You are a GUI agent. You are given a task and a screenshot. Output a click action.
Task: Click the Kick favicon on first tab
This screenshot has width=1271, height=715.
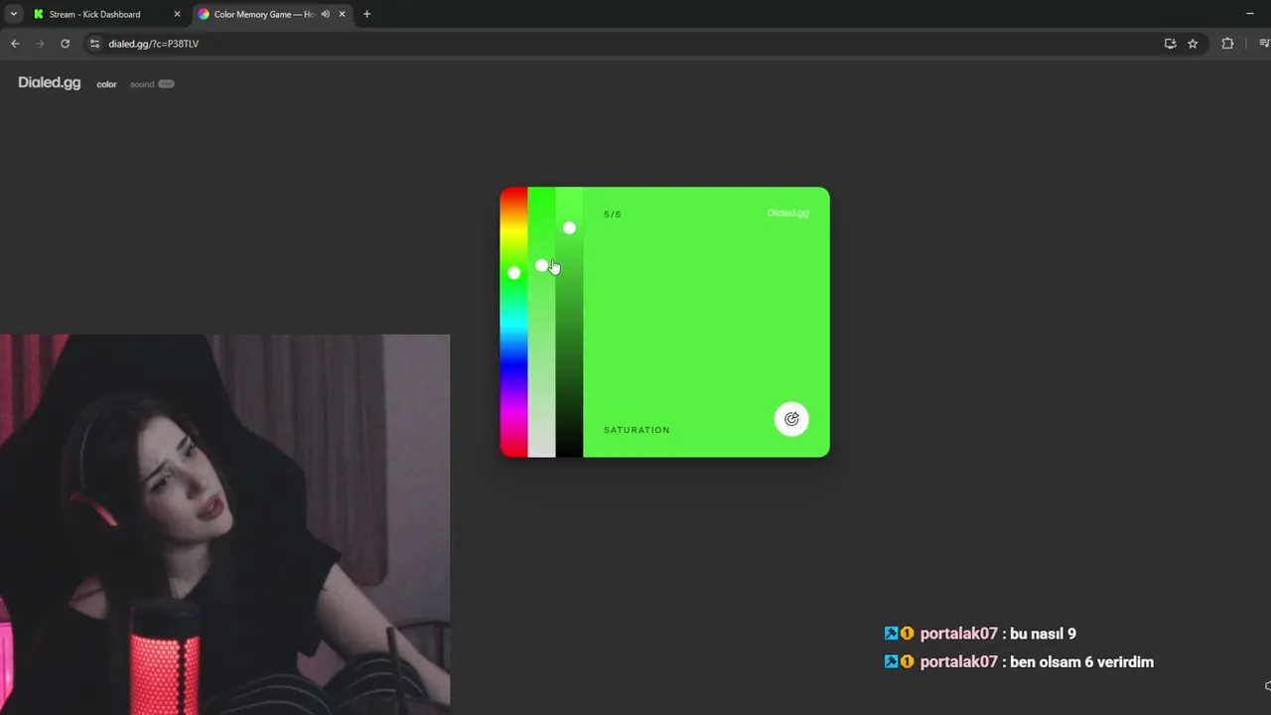(39, 14)
